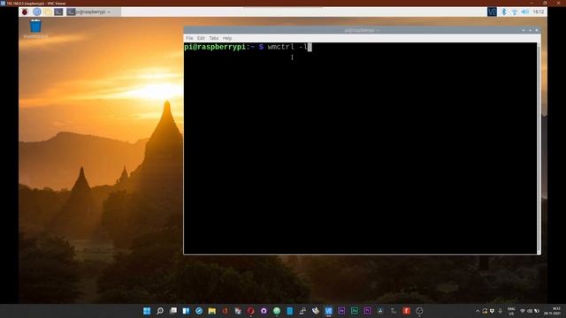This screenshot has width=566, height=318.
Task: Open the volume control in Pi panel
Action: click(524, 11)
